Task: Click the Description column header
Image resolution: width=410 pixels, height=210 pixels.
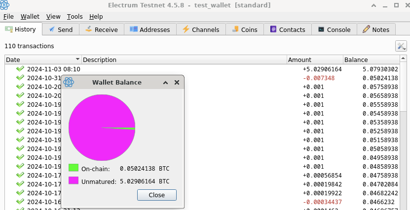Action: (x=185, y=60)
